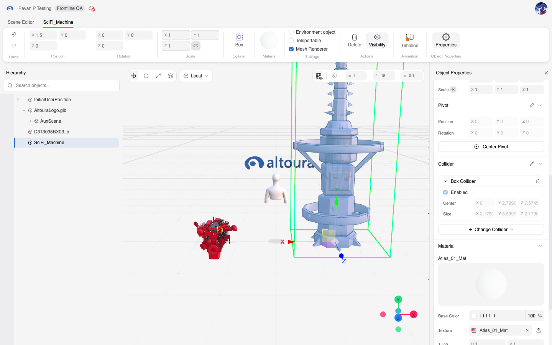Delete the selected object with trash icon

coord(355,40)
